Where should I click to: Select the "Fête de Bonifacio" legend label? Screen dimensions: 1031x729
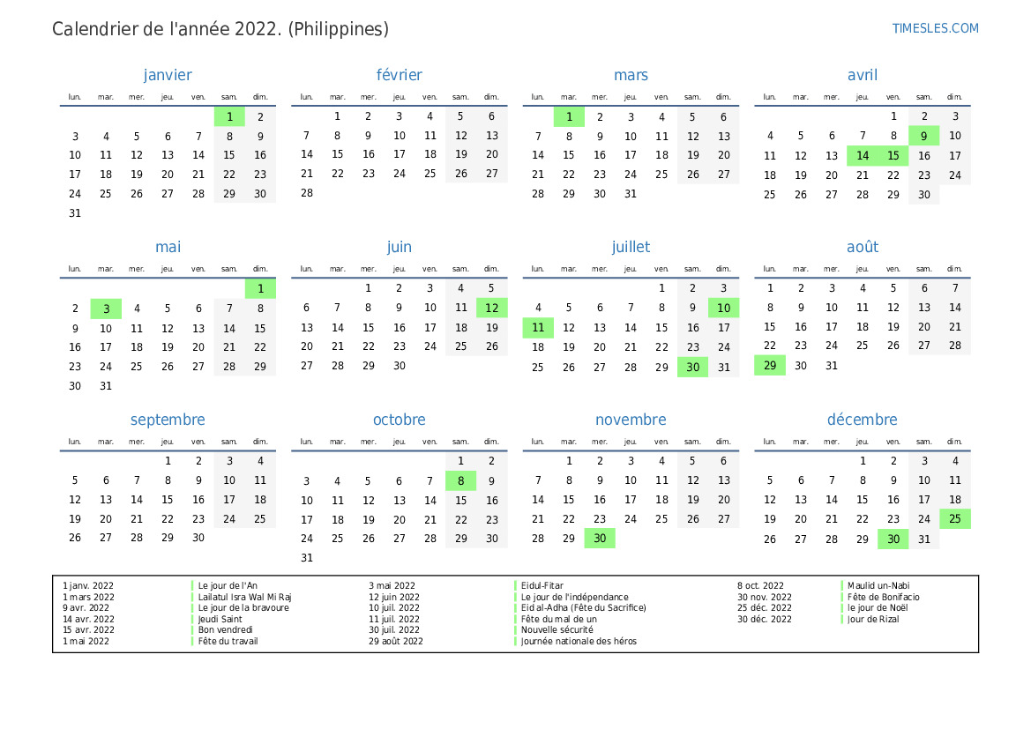coord(883,597)
